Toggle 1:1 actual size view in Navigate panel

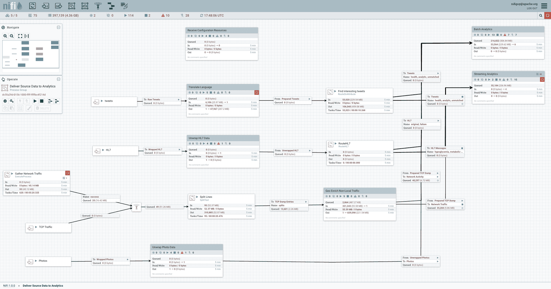click(26, 36)
